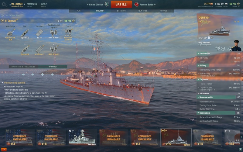This screenshot has width=243, height=152.
Task: Select the Propulsion engine module icon
Action: 68,33
